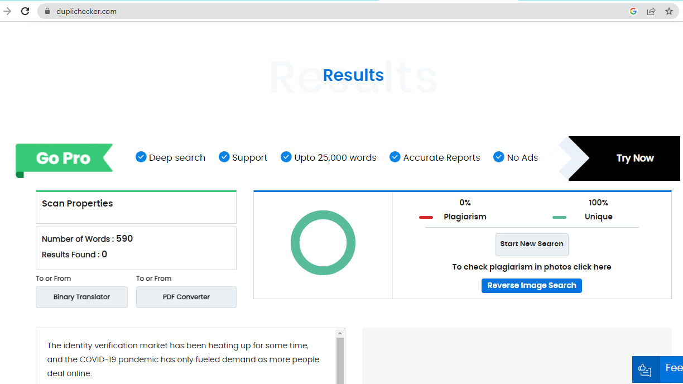The image size is (683, 384).
Task: Click the Feedback tab label
Action: [x=674, y=368]
